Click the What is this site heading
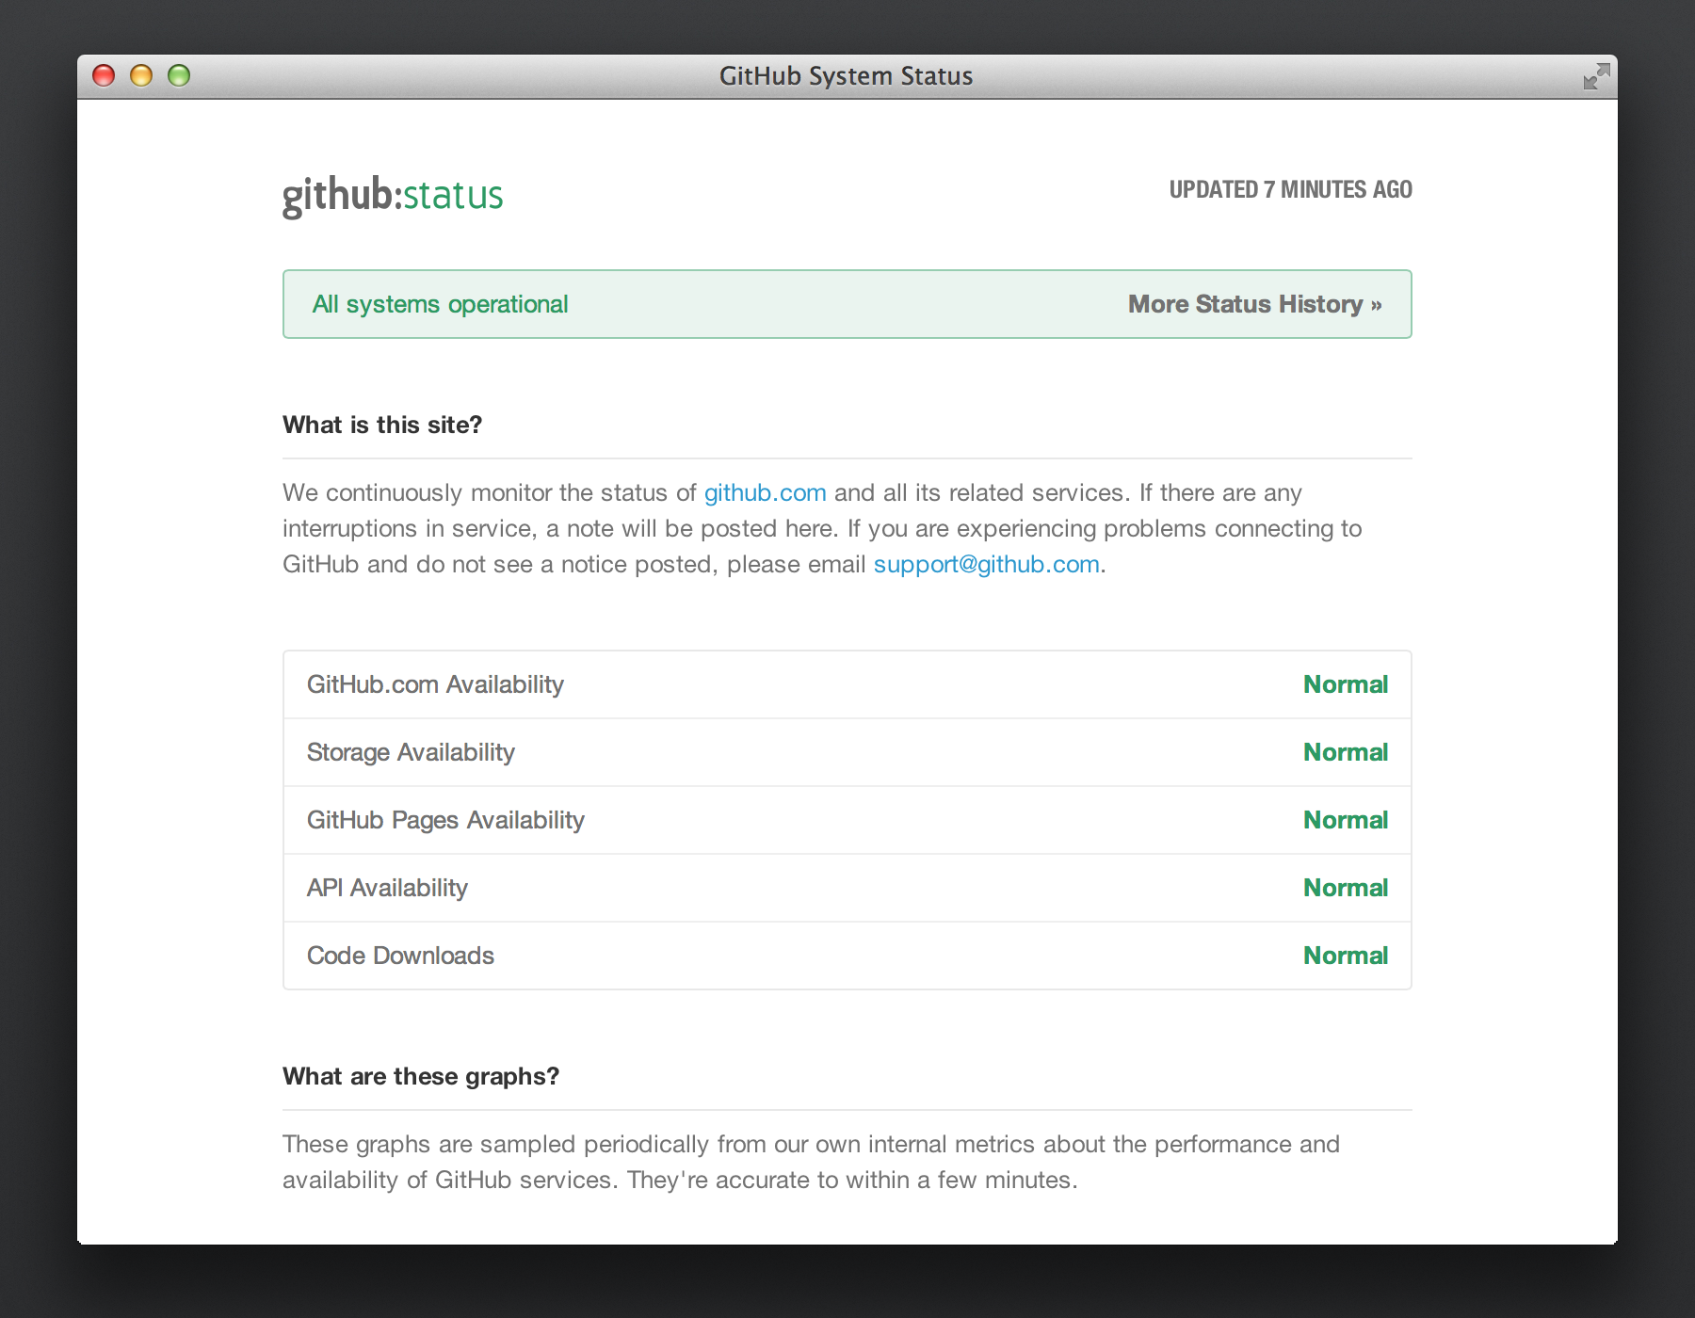 tap(380, 425)
